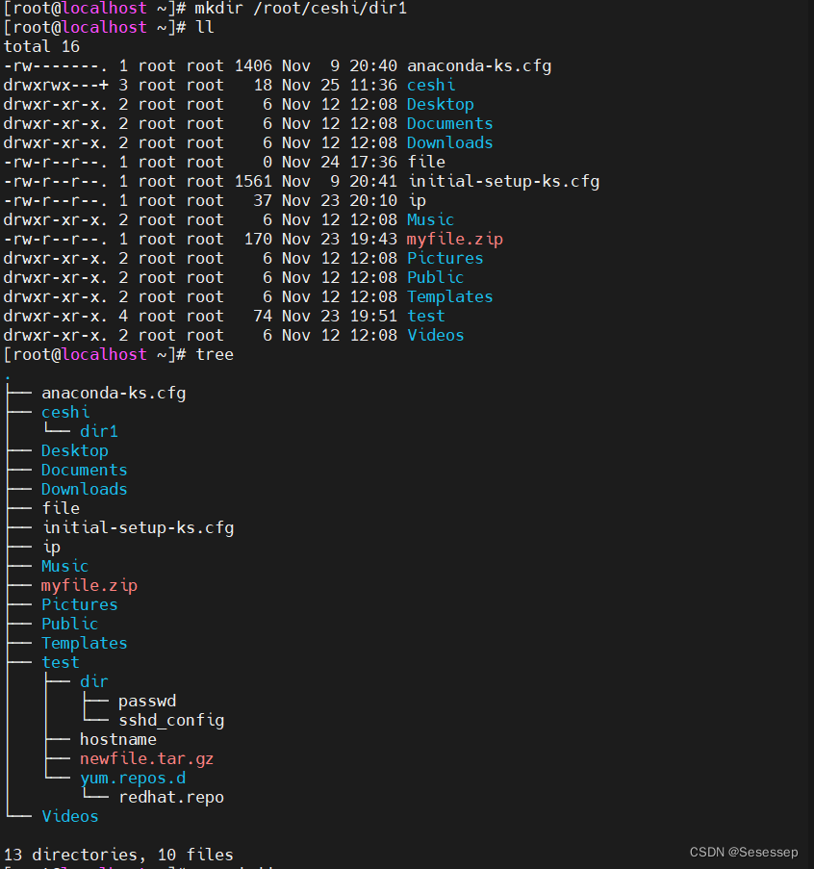814x869 pixels.
Task: Click '13 directories, 10 files' summary line
Action: point(118,856)
